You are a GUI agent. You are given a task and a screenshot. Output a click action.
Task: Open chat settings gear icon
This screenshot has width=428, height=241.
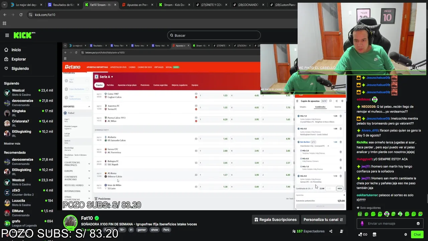click(406, 235)
